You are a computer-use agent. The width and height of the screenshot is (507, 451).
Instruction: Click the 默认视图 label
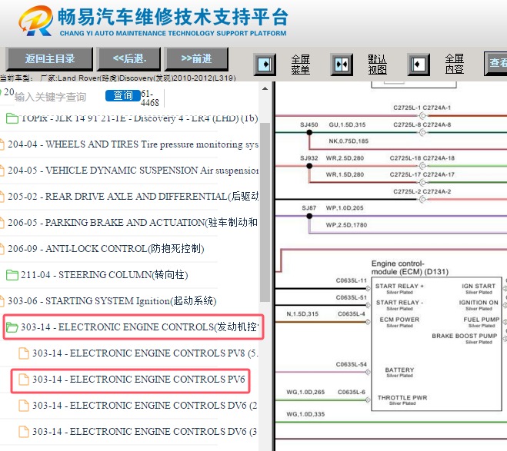click(x=377, y=65)
